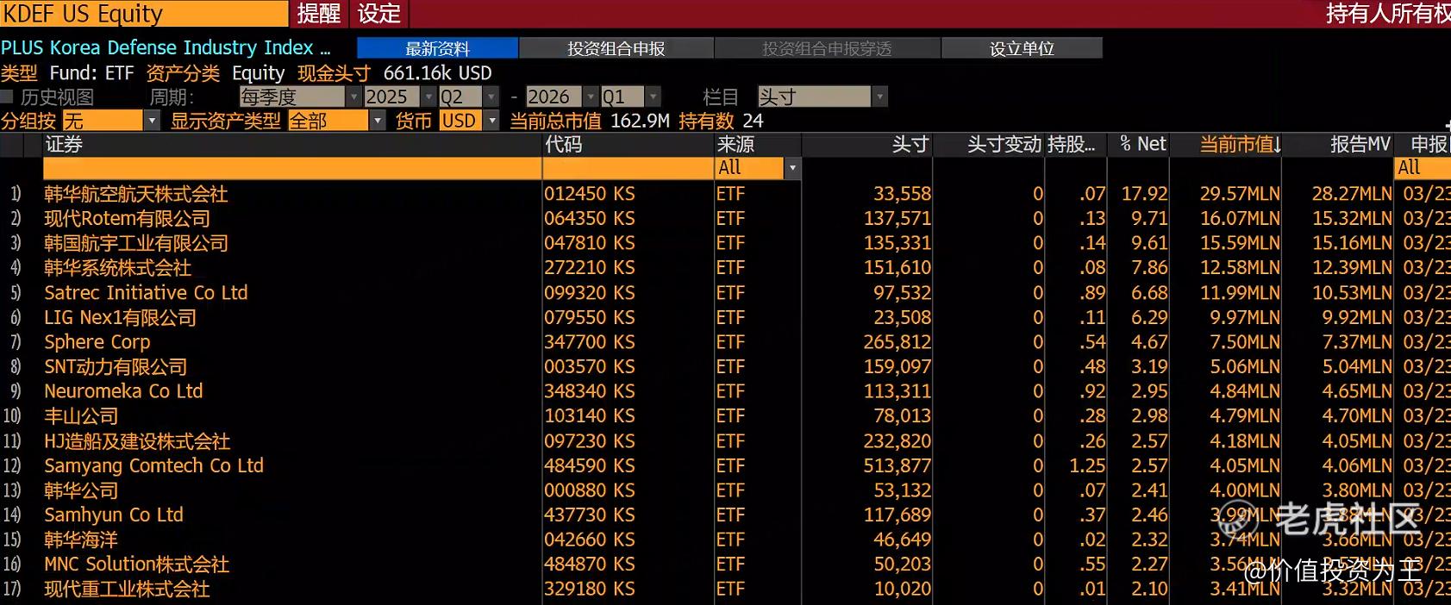Click position value 33,558
The width and height of the screenshot is (1451, 605).
click(902, 194)
